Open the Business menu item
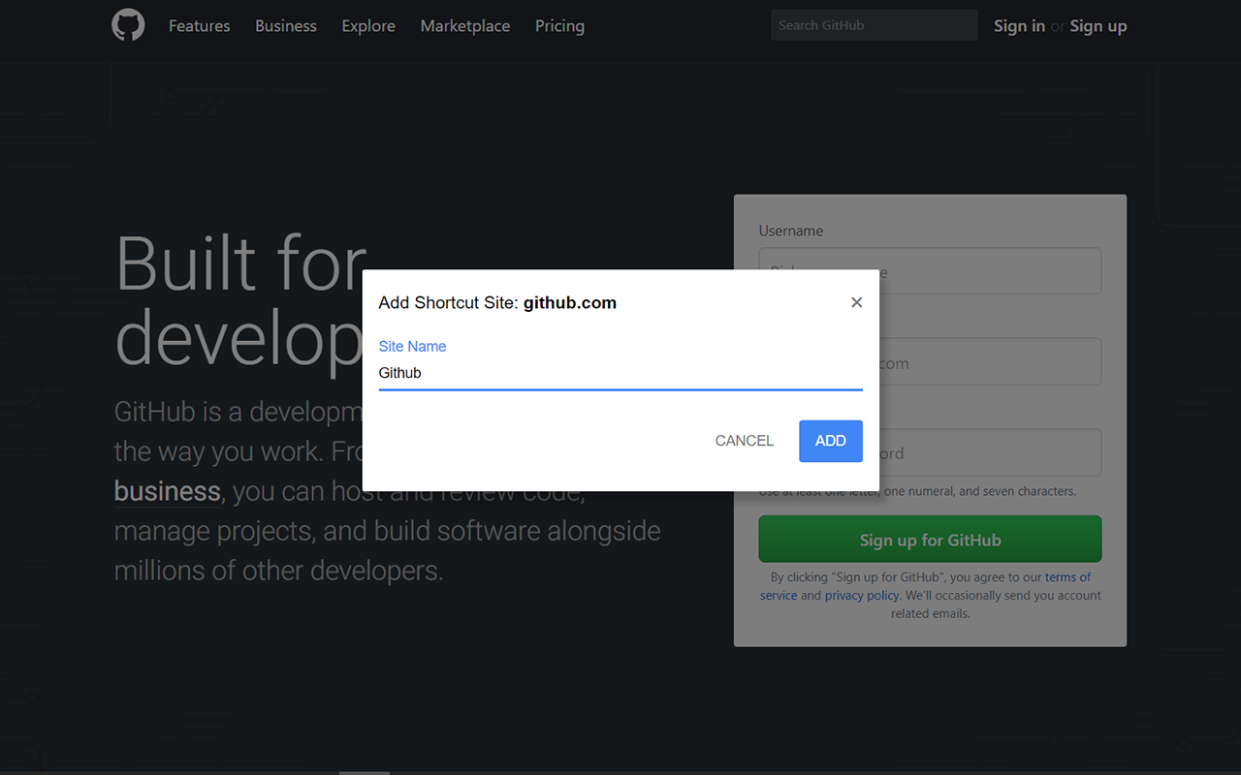Image resolution: width=1241 pixels, height=775 pixels. (x=286, y=26)
